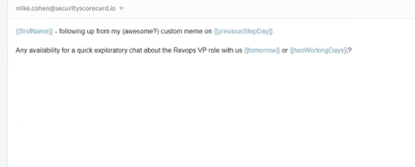Click the mike.cohen@securityscorecard.io sender address
The image size is (415, 167).
click(x=65, y=8)
